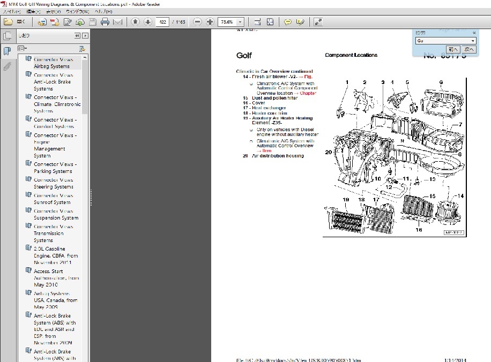Viewport: 491px width, 362px height.
Task: Click the 'Golf' page heading
Action: [x=244, y=55]
